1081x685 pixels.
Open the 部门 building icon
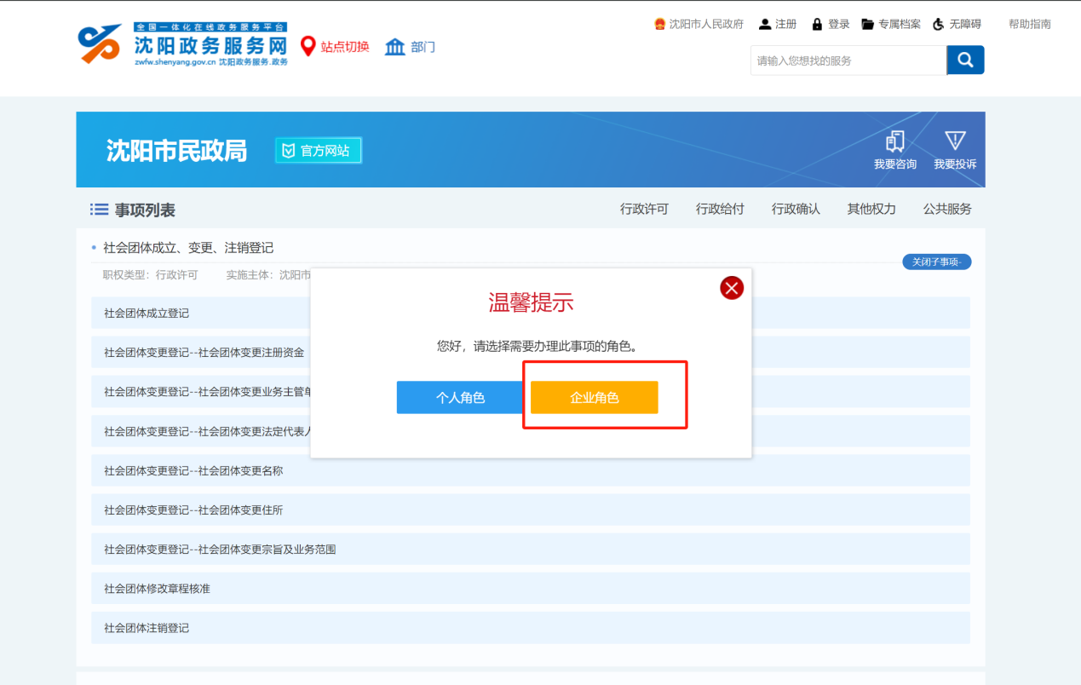click(x=395, y=47)
